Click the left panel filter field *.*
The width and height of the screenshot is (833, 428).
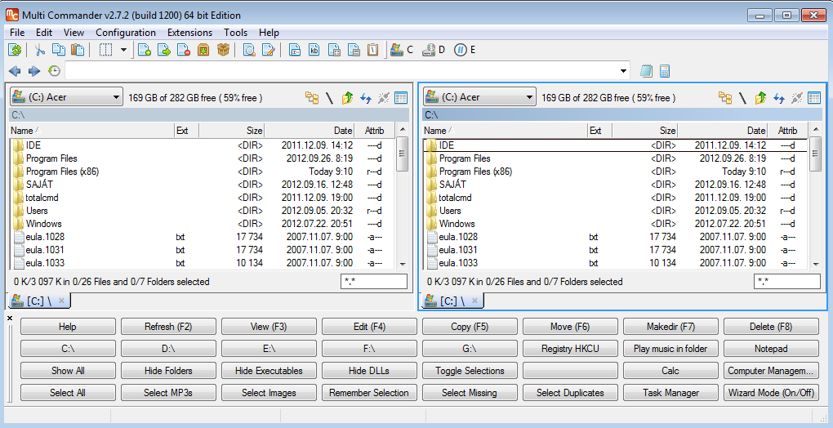373,282
